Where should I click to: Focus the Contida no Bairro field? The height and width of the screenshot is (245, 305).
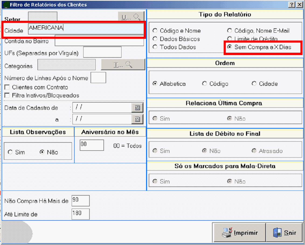pyautogui.click(x=99, y=41)
